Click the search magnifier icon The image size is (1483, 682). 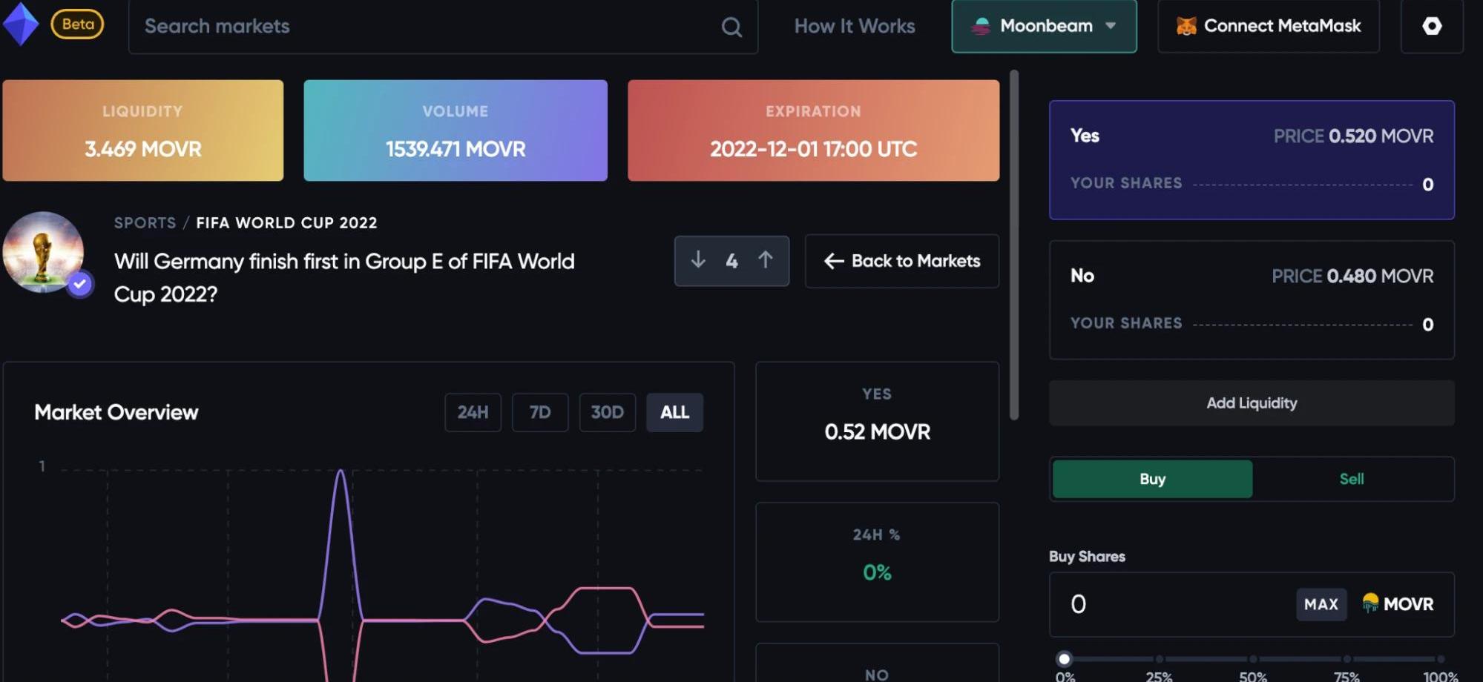[731, 27]
